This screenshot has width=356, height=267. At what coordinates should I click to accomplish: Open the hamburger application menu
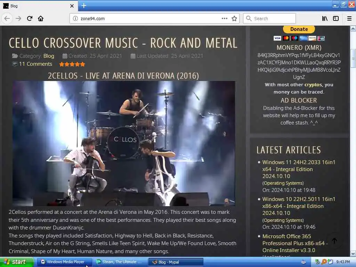coord(349,19)
